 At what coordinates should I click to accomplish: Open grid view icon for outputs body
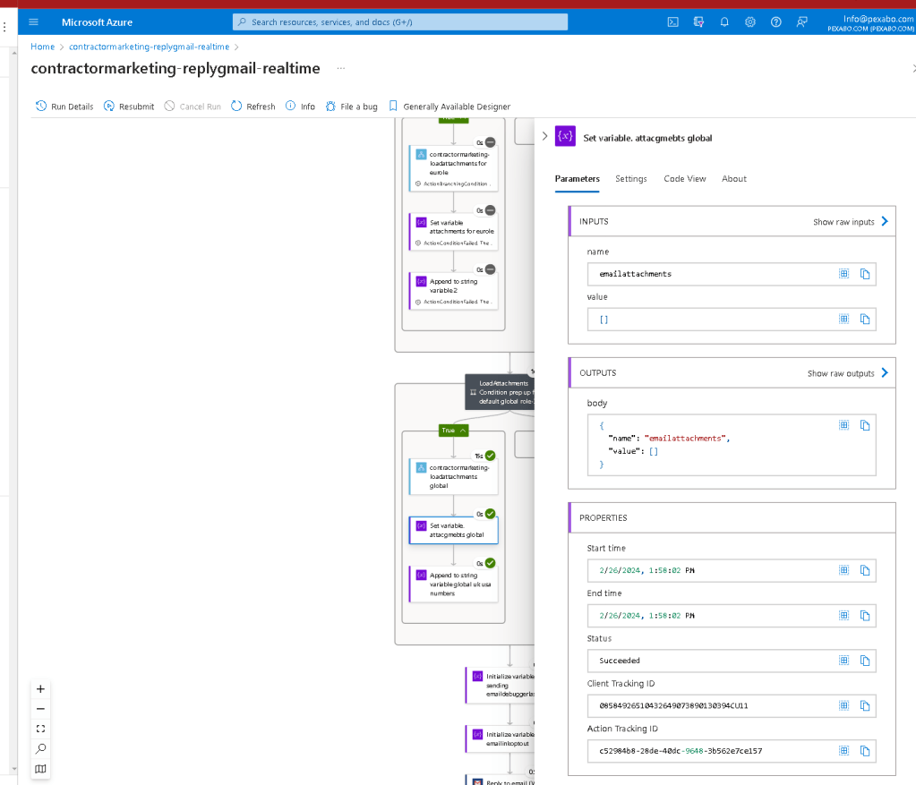pos(843,424)
